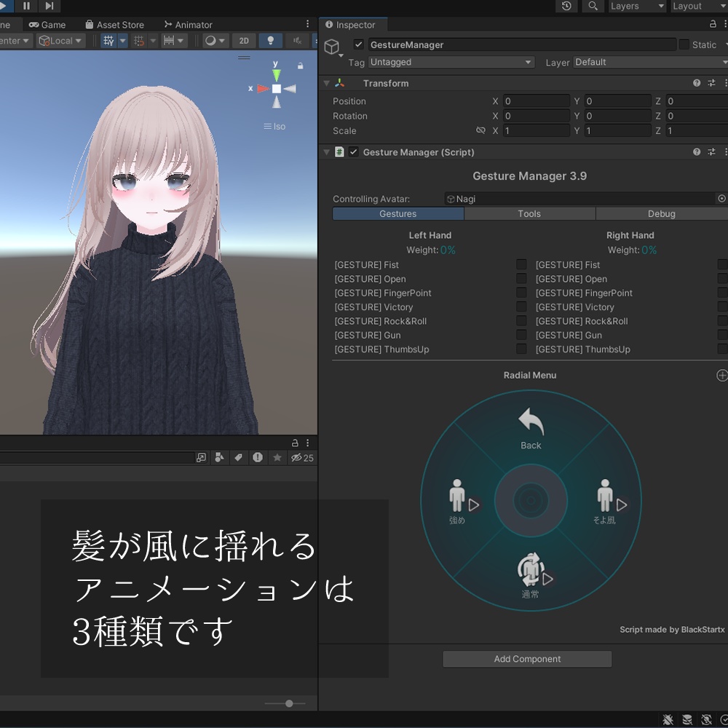
Task: Open the draw mode shading dropdown
Action: coord(215,41)
